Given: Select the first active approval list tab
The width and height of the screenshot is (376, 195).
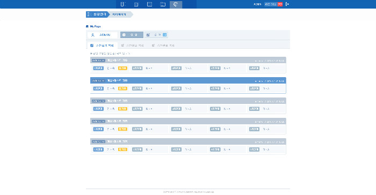Looking at the screenshot, I should click(x=103, y=45).
